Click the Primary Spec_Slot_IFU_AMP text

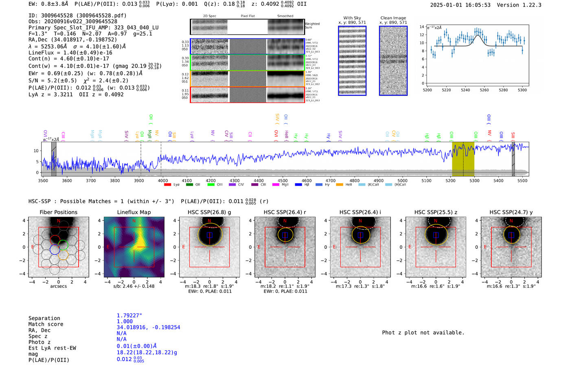[94, 28]
